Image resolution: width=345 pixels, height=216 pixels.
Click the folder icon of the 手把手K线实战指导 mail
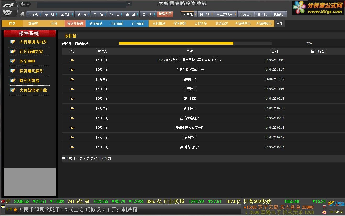(72, 70)
